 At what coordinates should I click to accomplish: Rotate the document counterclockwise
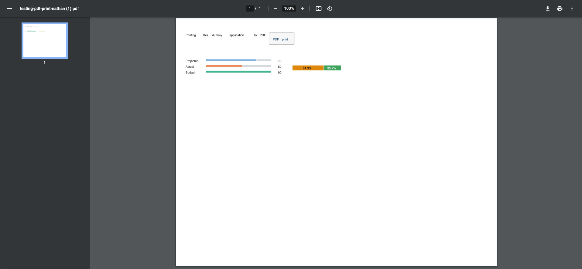pos(330,9)
